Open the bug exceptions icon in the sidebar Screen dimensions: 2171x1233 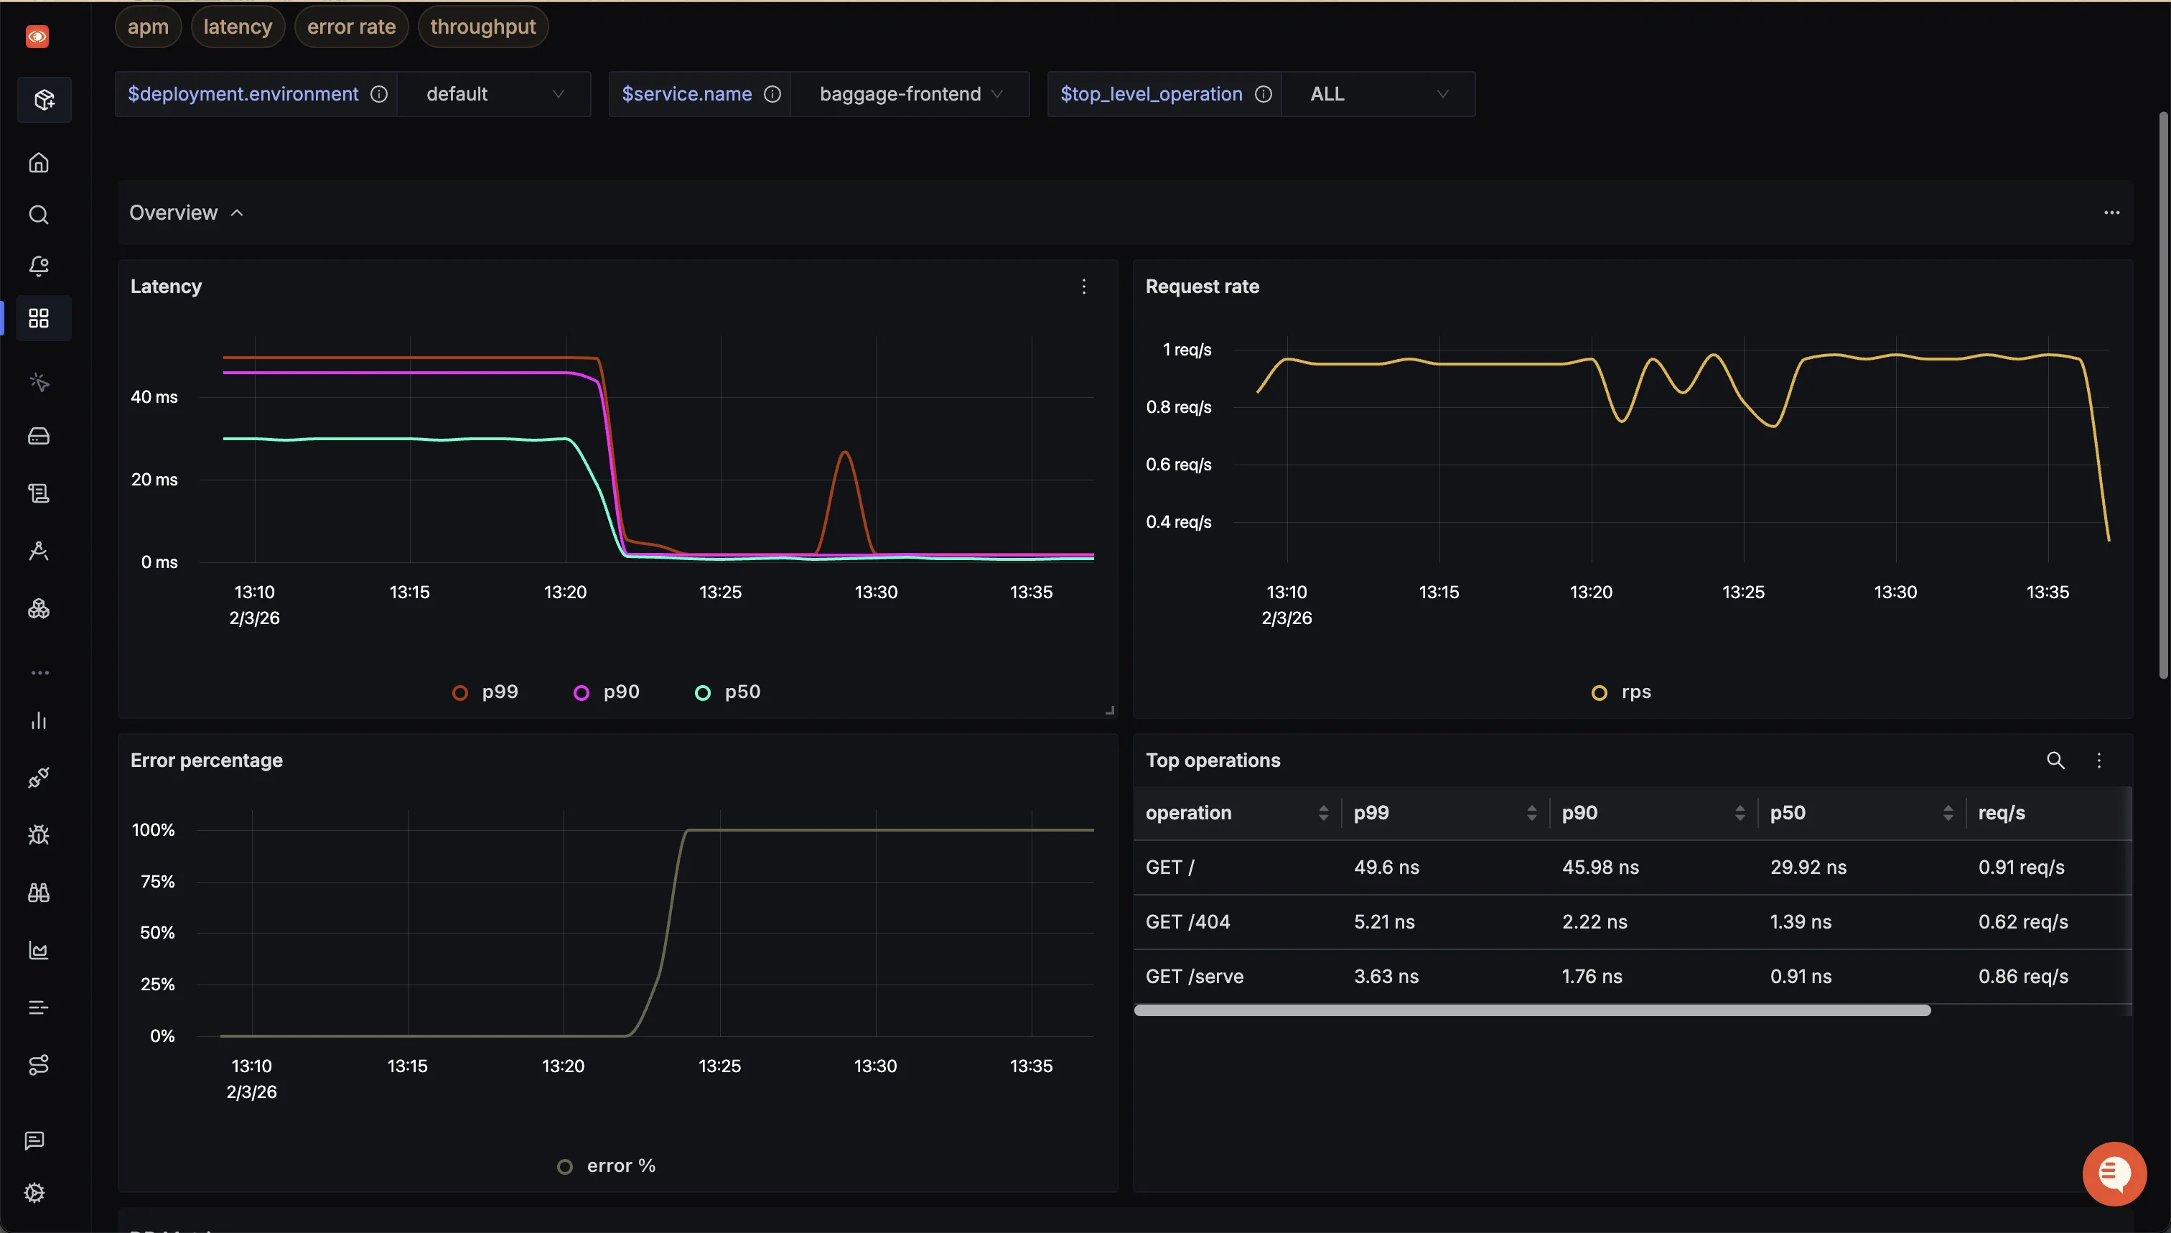39,835
